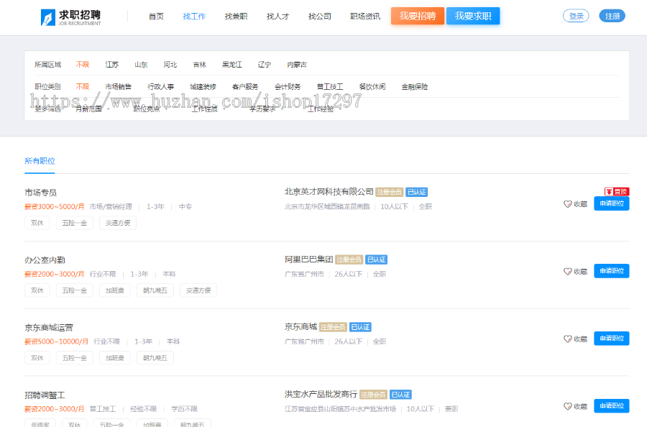The height and width of the screenshot is (427, 647).
Task: Filter region by 内蒙古
Action: (297, 65)
